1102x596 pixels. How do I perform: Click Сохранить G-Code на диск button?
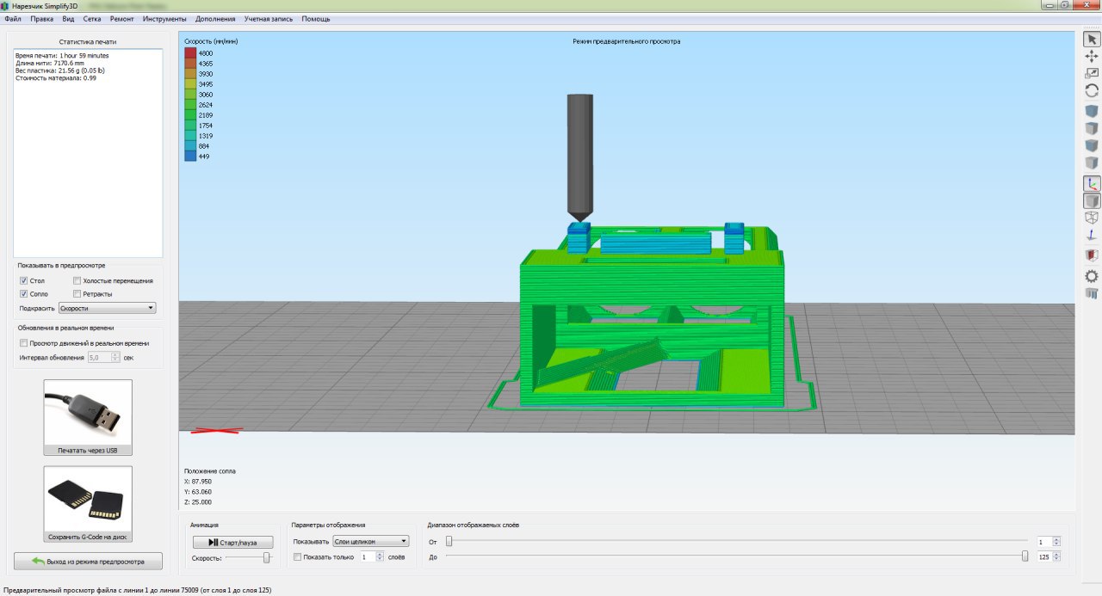88,505
